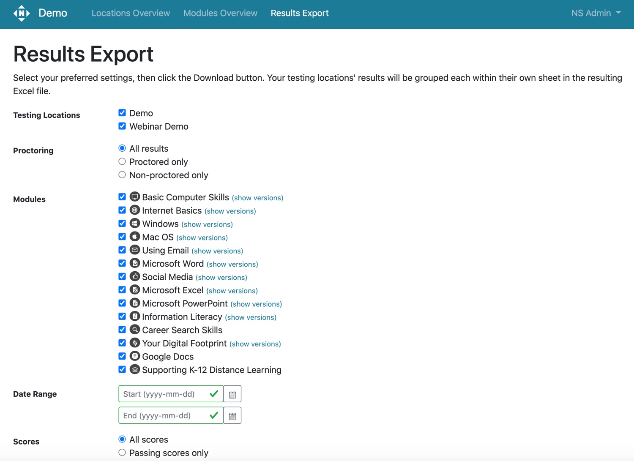Toggle the Your Digital Footprint checkbox
Screen dimensions: 634x461
click(122, 343)
